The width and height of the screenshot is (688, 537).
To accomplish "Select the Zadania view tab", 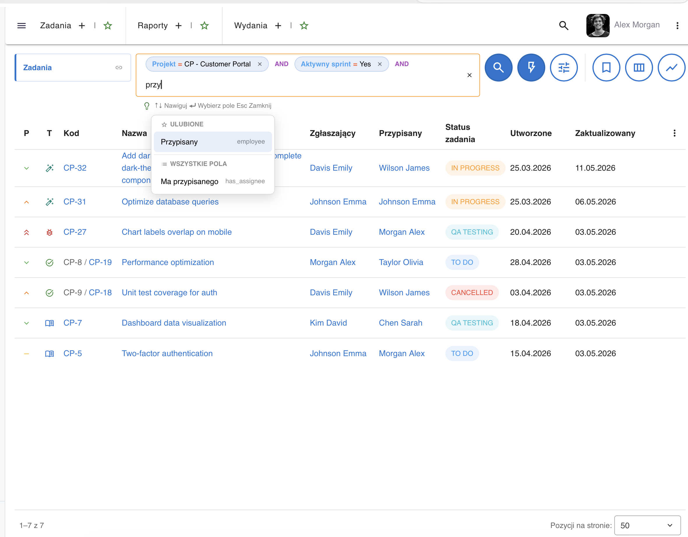I will (x=73, y=67).
